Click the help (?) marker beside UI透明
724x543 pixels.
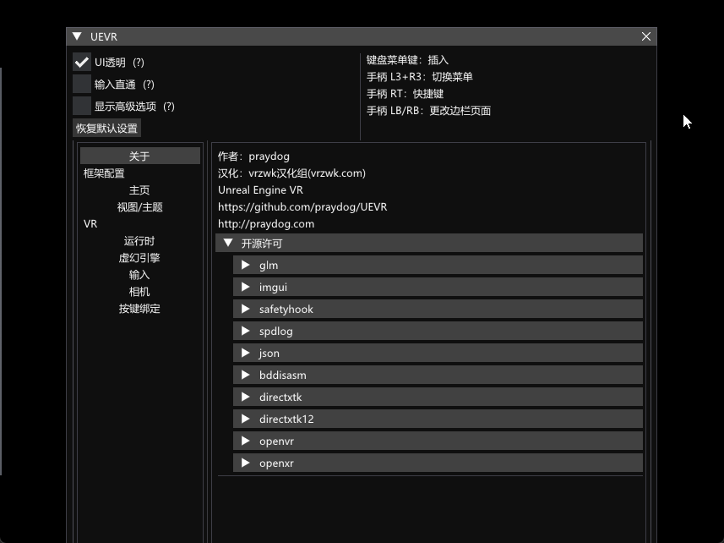coord(139,63)
